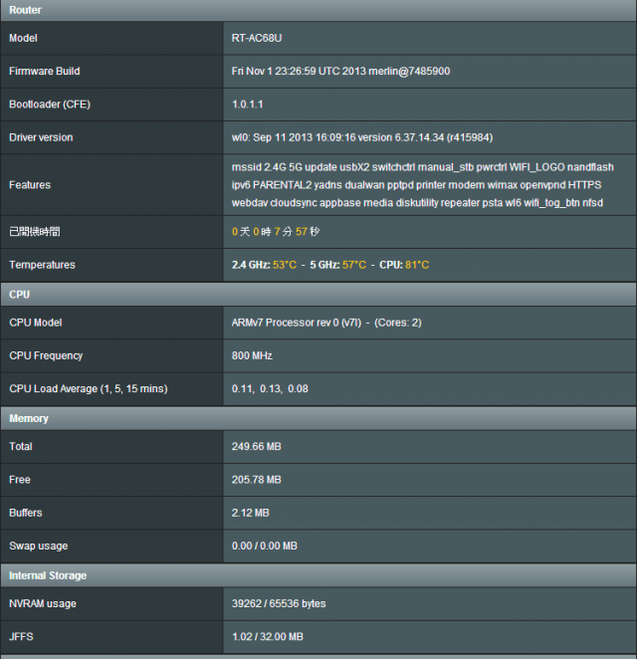Click the NVRAM usage label

pos(43,604)
